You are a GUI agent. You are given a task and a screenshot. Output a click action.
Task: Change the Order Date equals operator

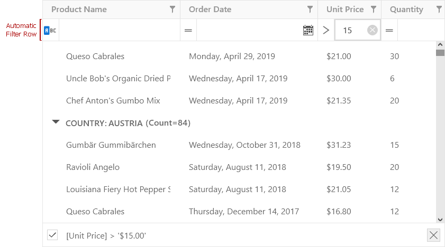coord(188,30)
